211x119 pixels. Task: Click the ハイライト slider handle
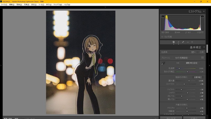(x=181, y=90)
